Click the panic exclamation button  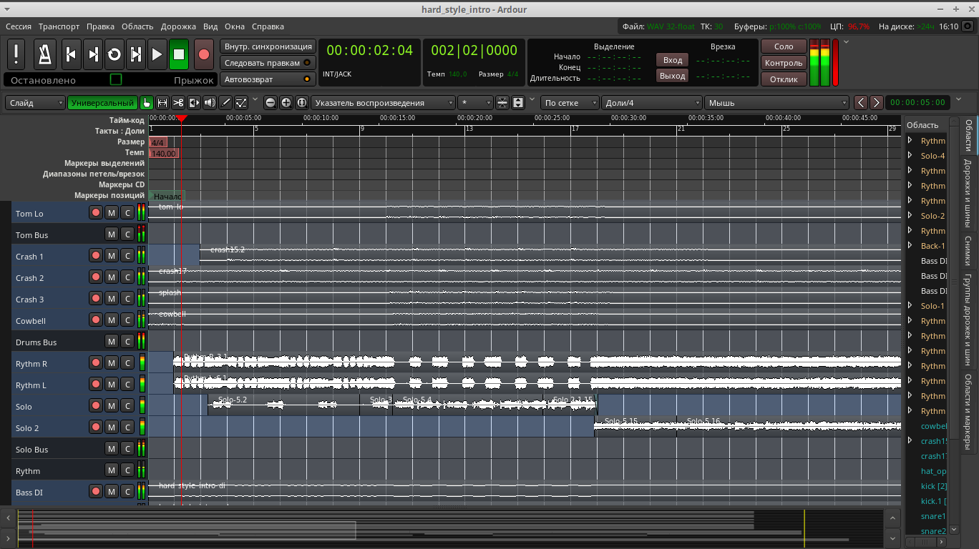pos(16,54)
